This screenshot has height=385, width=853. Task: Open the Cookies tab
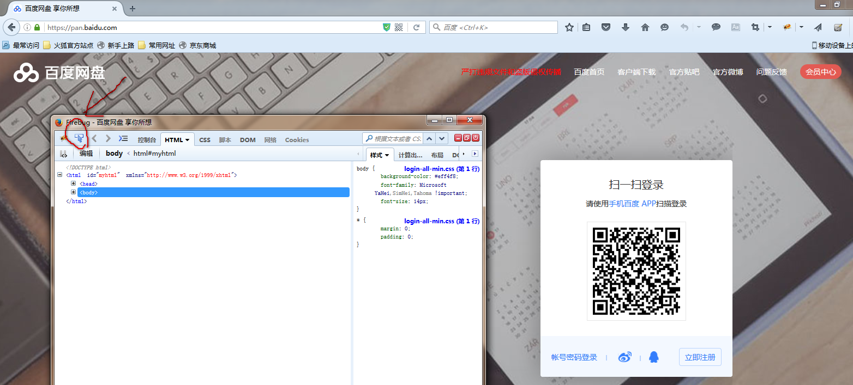click(297, 140)
